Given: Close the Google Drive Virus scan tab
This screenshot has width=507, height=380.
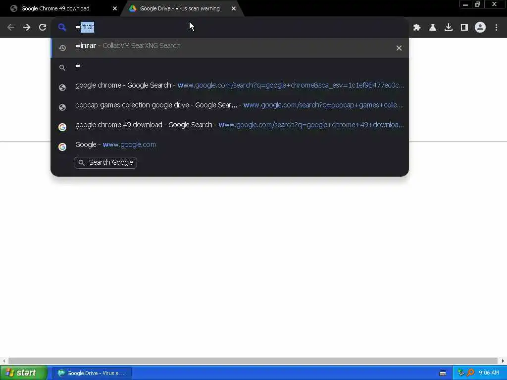Looking at the screenshot, I should click(234, 8).
